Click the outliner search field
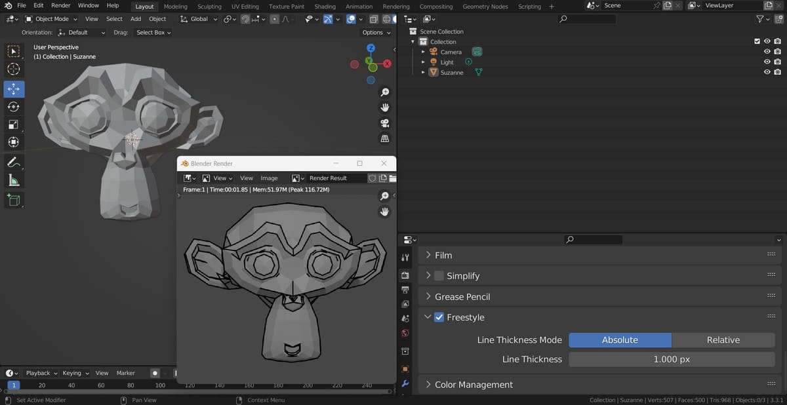This screenshot has height=405, width=787. click(x=586, y=19)
